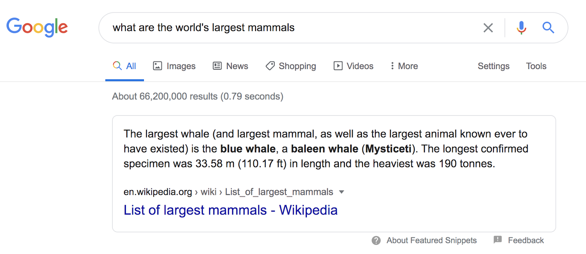This screenshot has width=586, height=254.
Task: Submit search with the magnifying glass icon
Action: (x=548, y=28)
